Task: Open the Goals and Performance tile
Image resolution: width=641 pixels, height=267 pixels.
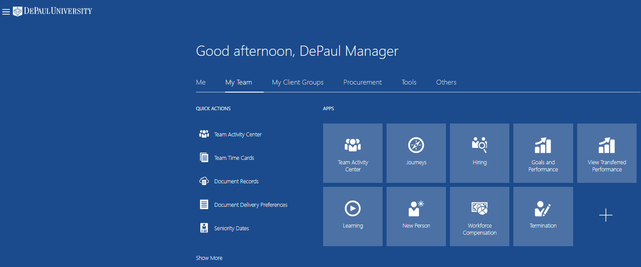Action: click(543, 153)
